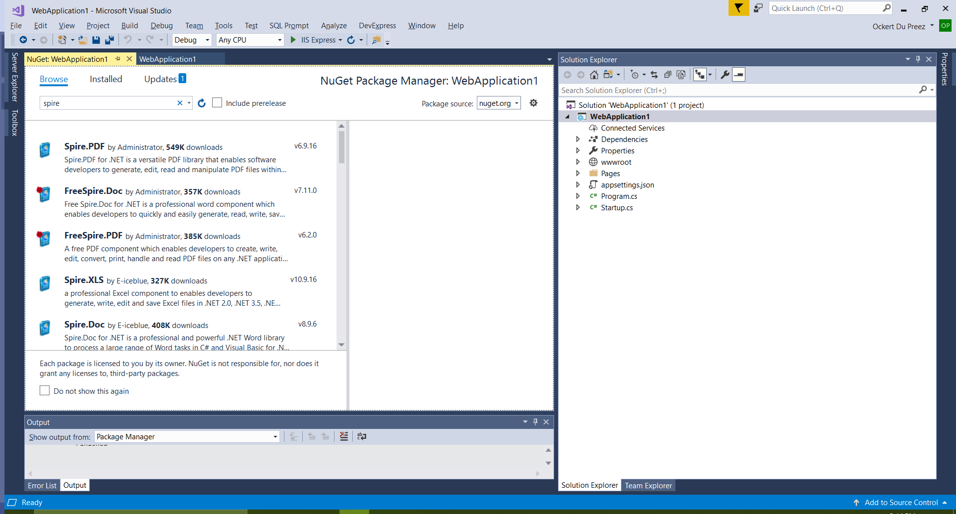Open Properties via the wrench icon
This screenshot has width=956, height=514.
725,75
